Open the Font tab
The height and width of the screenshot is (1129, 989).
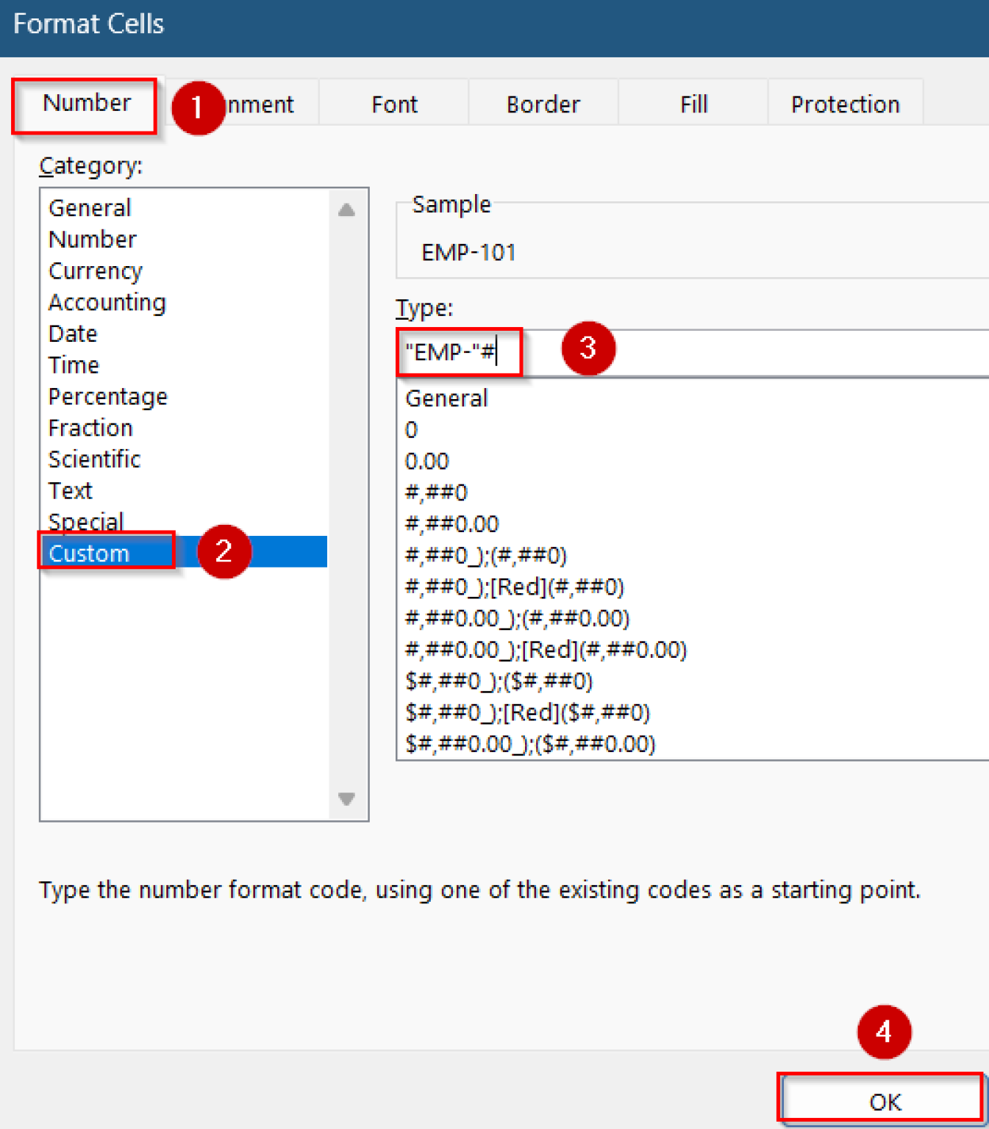point(394,104)
